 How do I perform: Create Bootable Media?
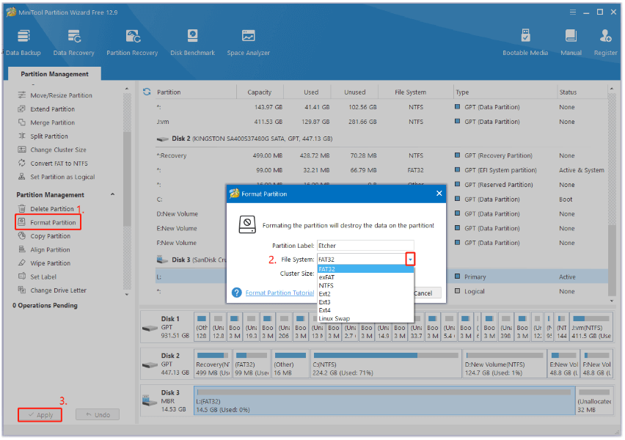click(525, 43)
